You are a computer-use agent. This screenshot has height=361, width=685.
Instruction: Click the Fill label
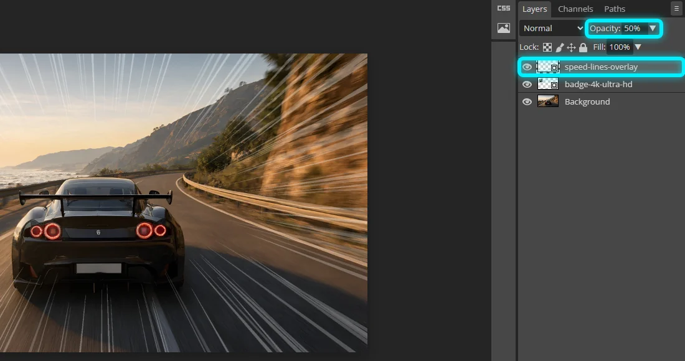coord(599,47)
